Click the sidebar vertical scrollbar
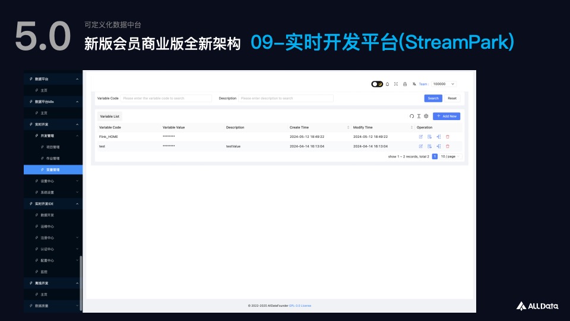The image size is (570, 321). (81, 283)
